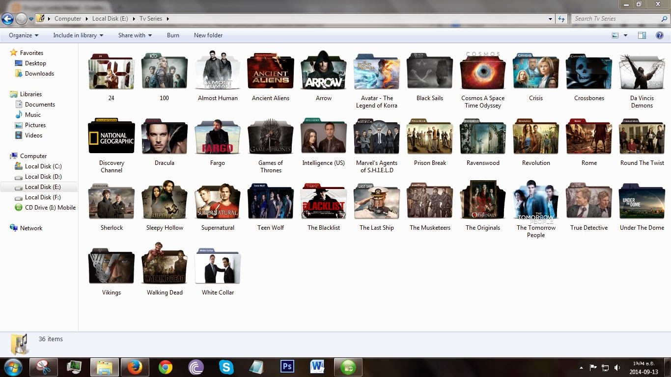Open the Share with dropdown

coord(135,35)
